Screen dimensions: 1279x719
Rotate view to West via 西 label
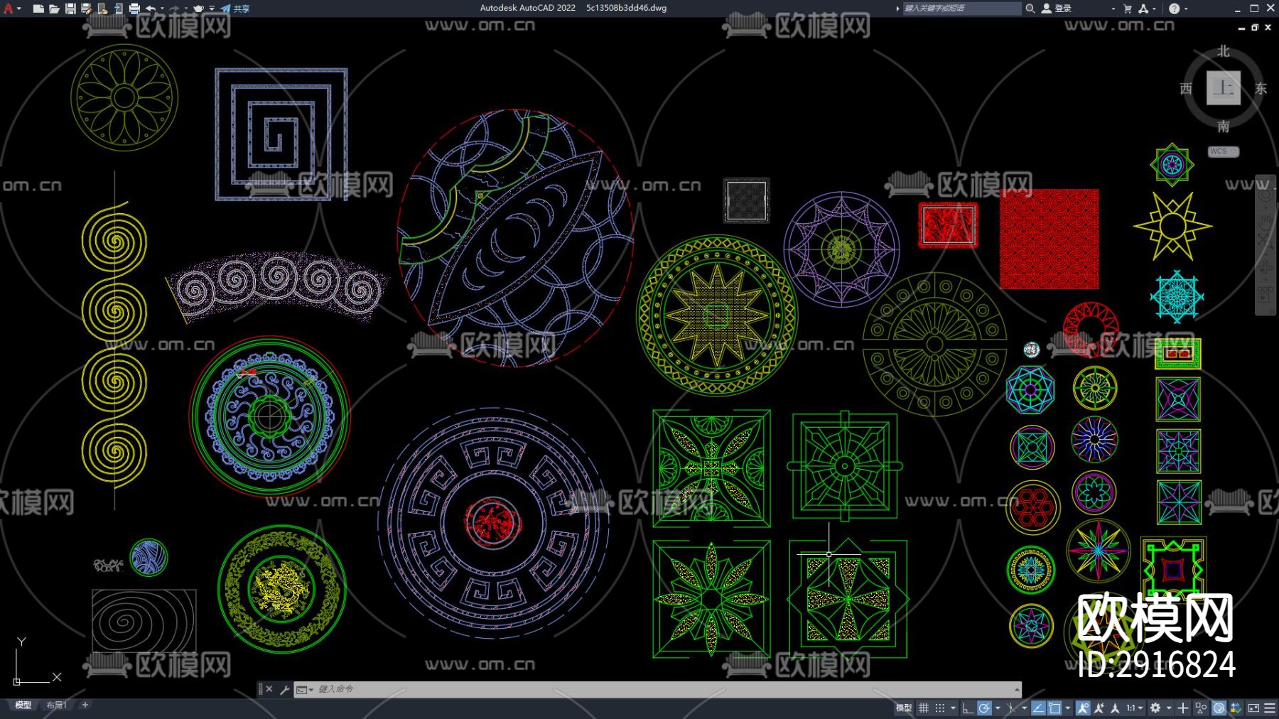(1186, 88)
